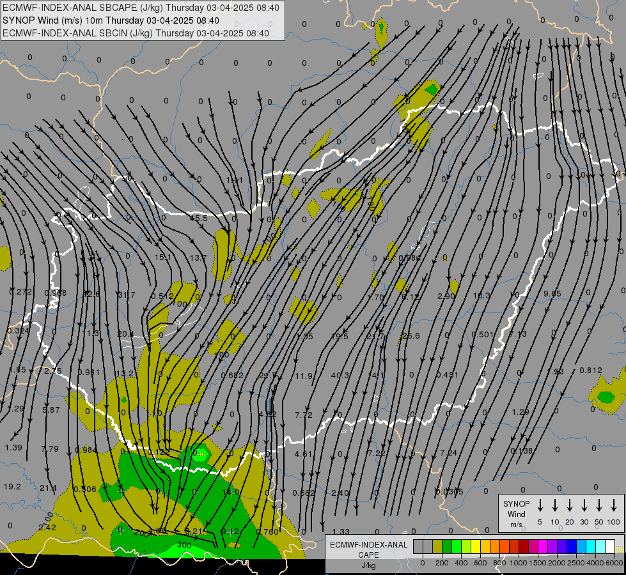Click the map value 0.501
This screenshot has height=575, width=626.
tap(483, 334)
